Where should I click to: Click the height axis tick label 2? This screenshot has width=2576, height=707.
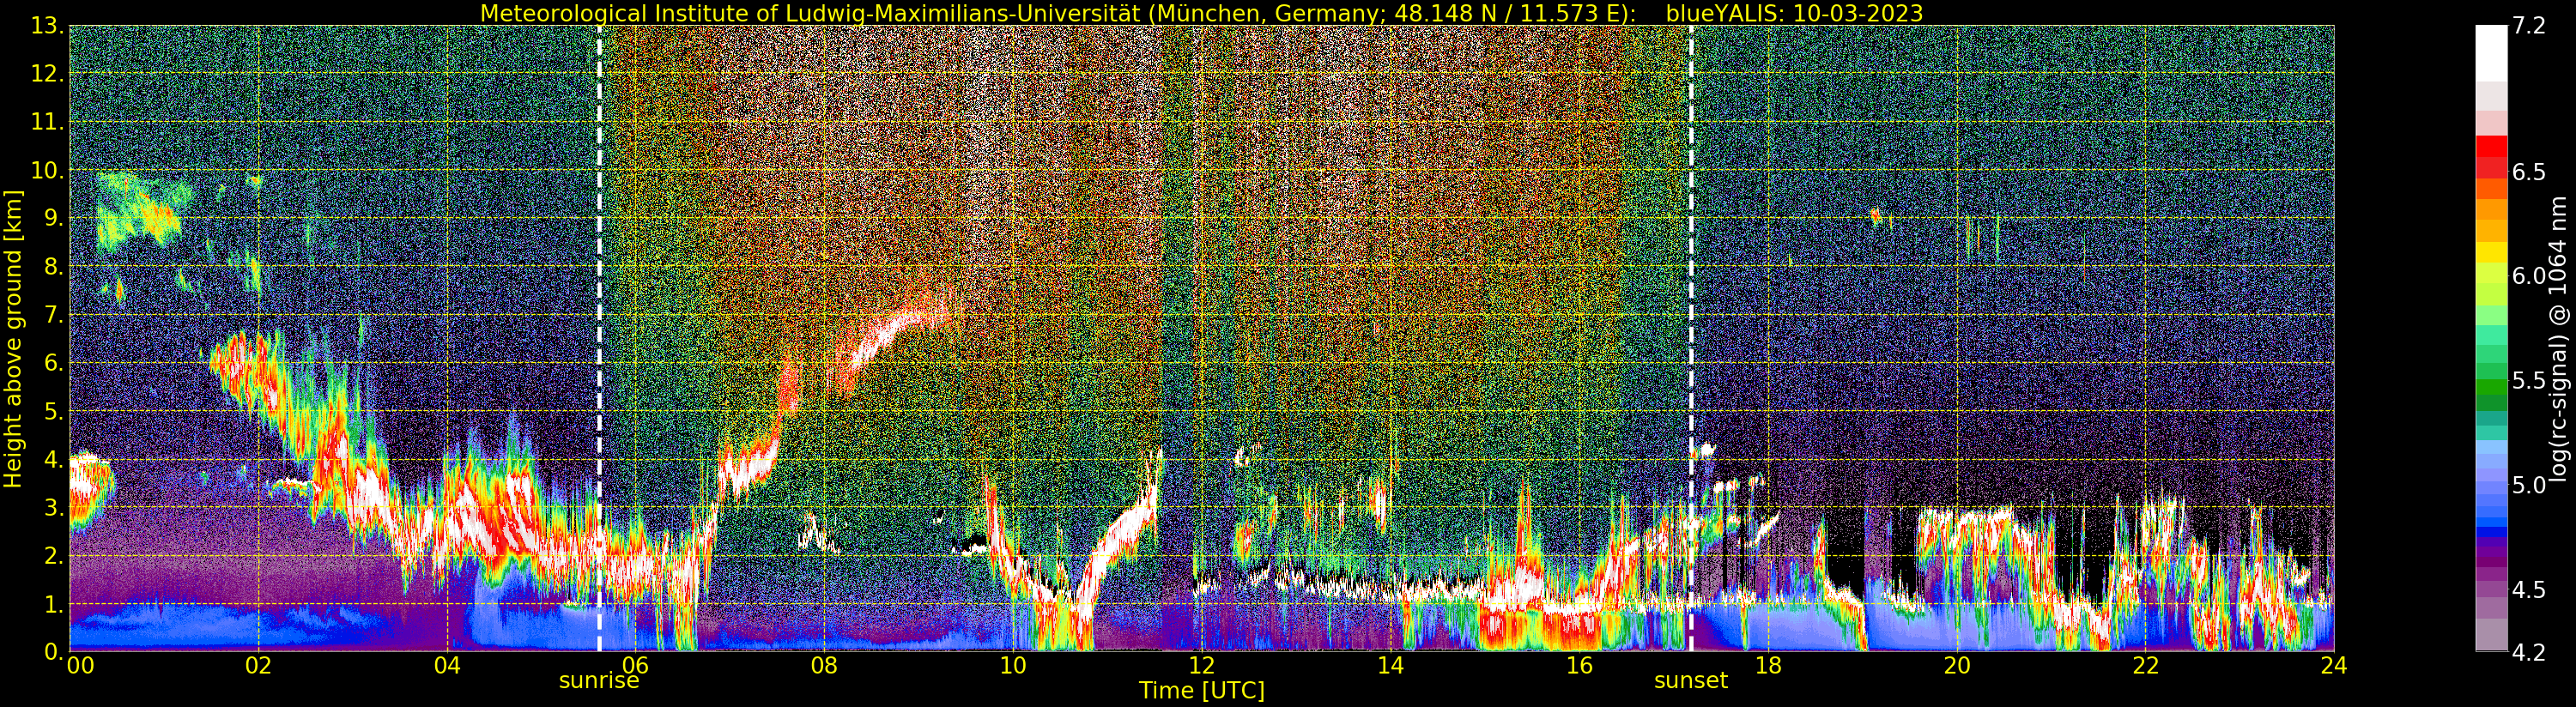(53, 556)
